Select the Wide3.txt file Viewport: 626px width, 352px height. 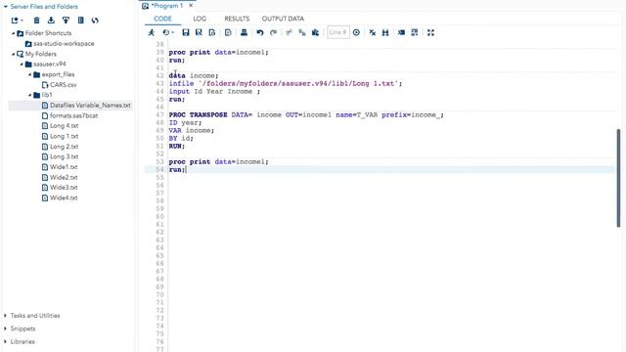pos(60,187)
